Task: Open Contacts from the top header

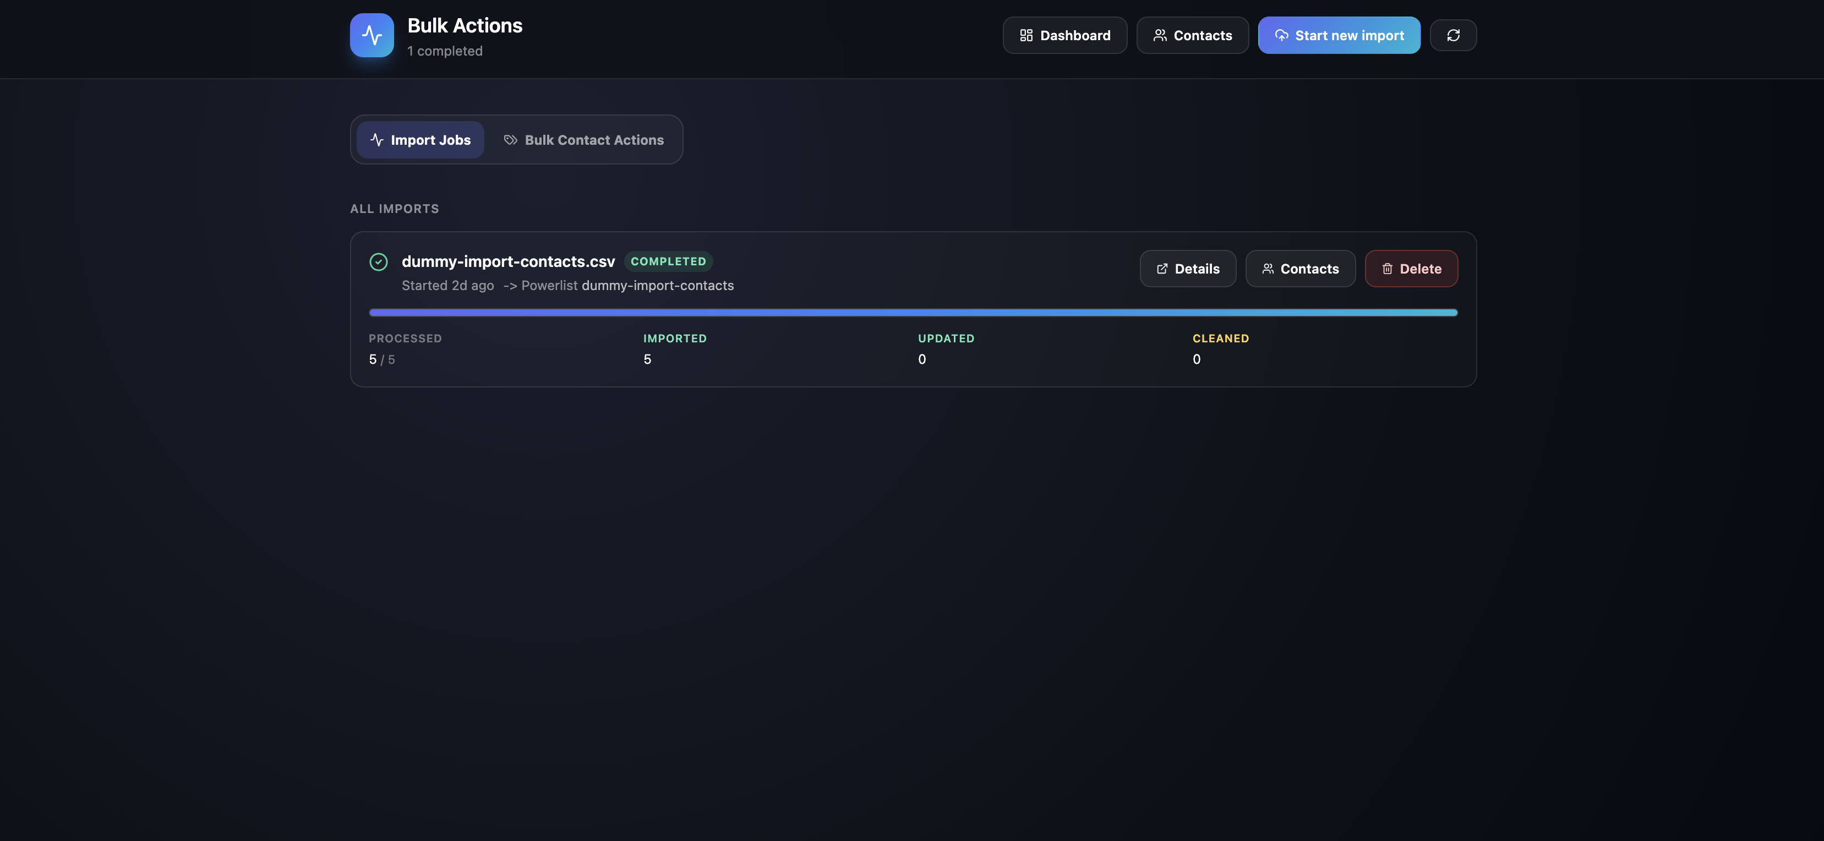Action: coord(1192,35)
